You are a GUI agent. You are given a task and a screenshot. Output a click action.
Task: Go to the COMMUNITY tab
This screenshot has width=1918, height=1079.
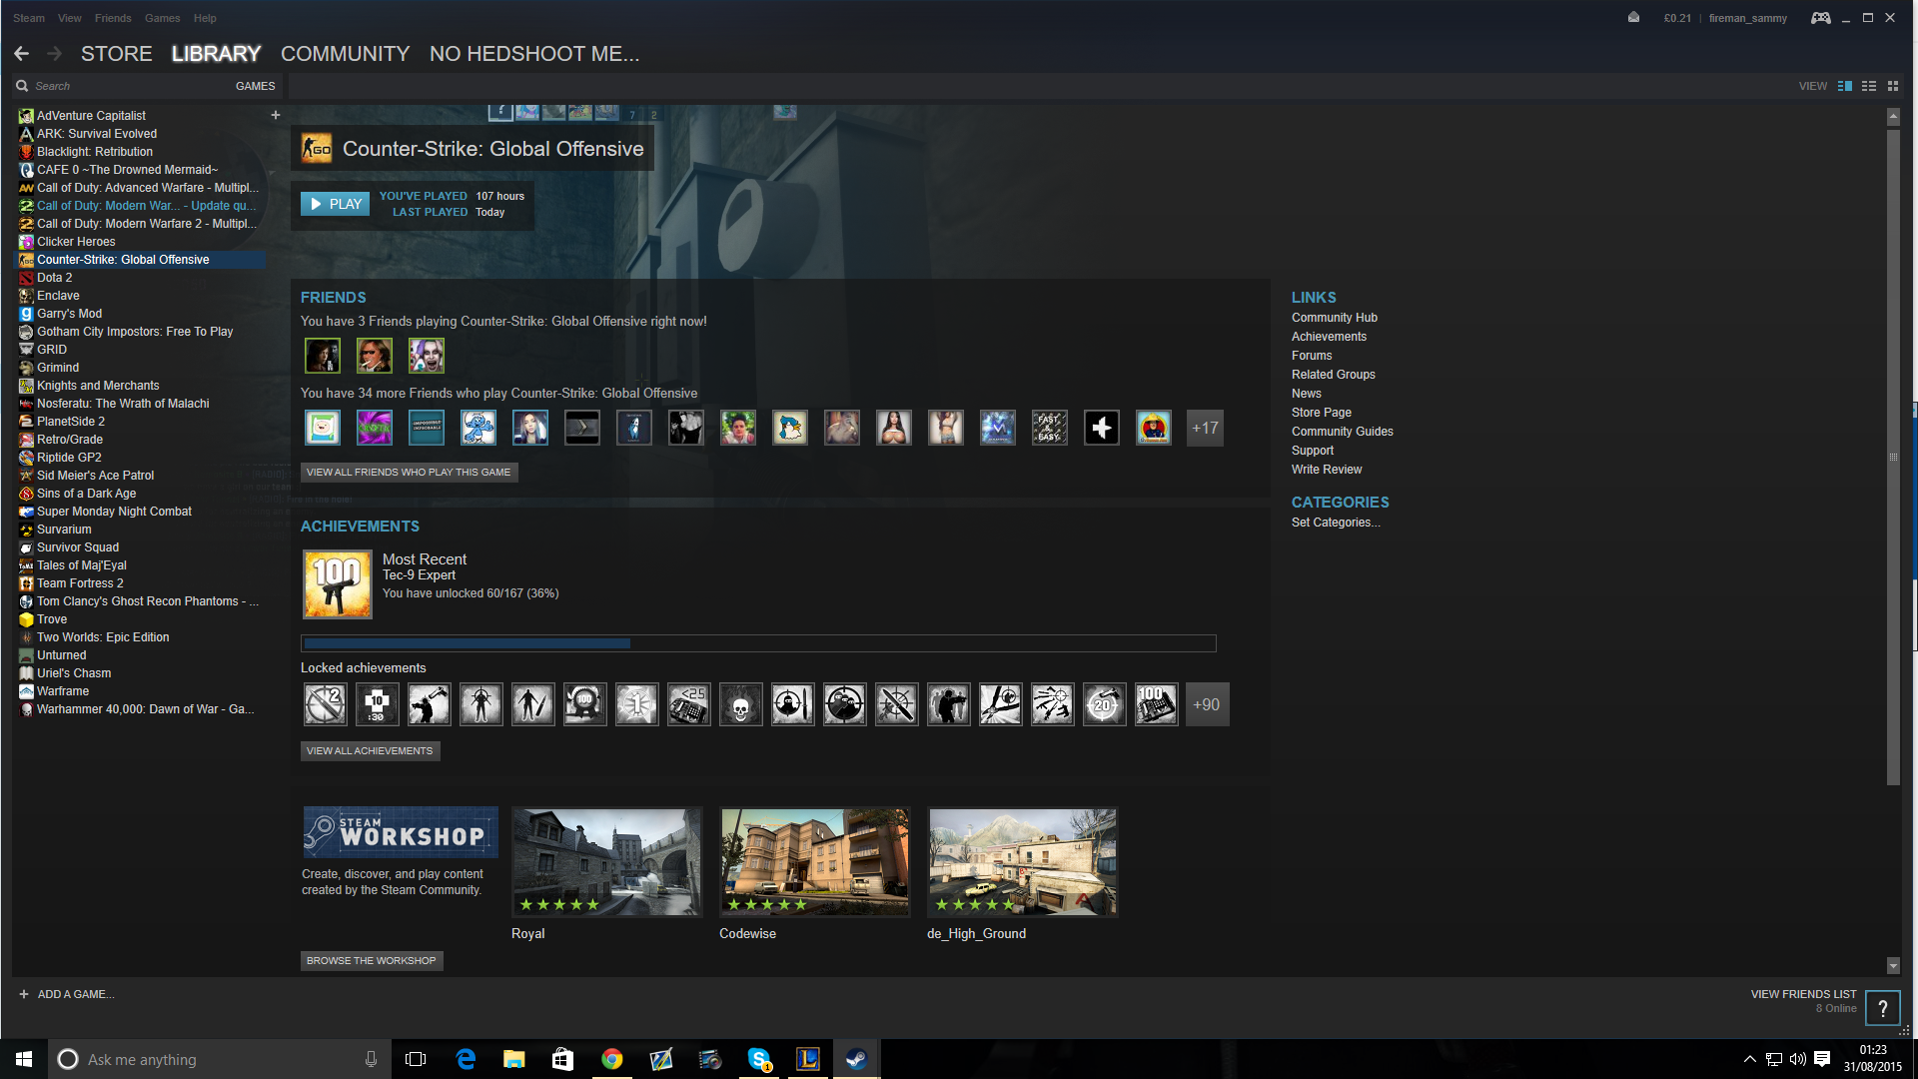(x=345, y=54)
